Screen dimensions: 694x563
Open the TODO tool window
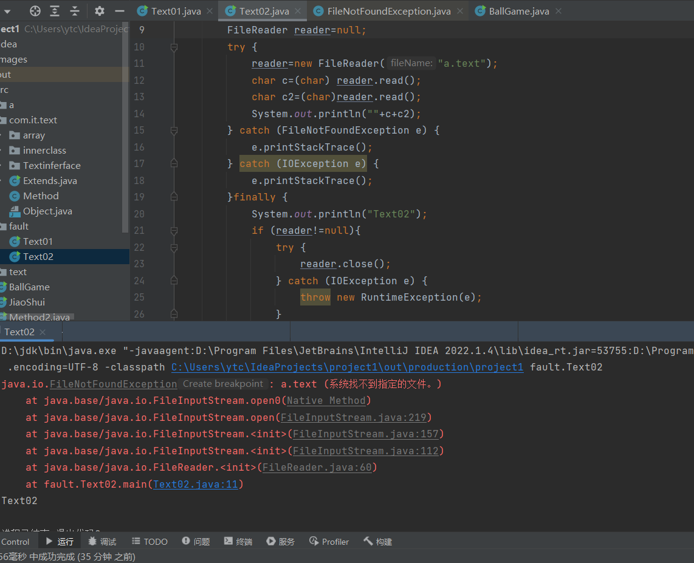click(x=149, y=542)
